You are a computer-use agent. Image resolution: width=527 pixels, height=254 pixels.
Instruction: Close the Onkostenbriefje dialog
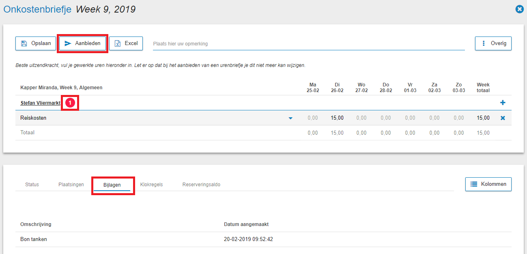[519, 9]
